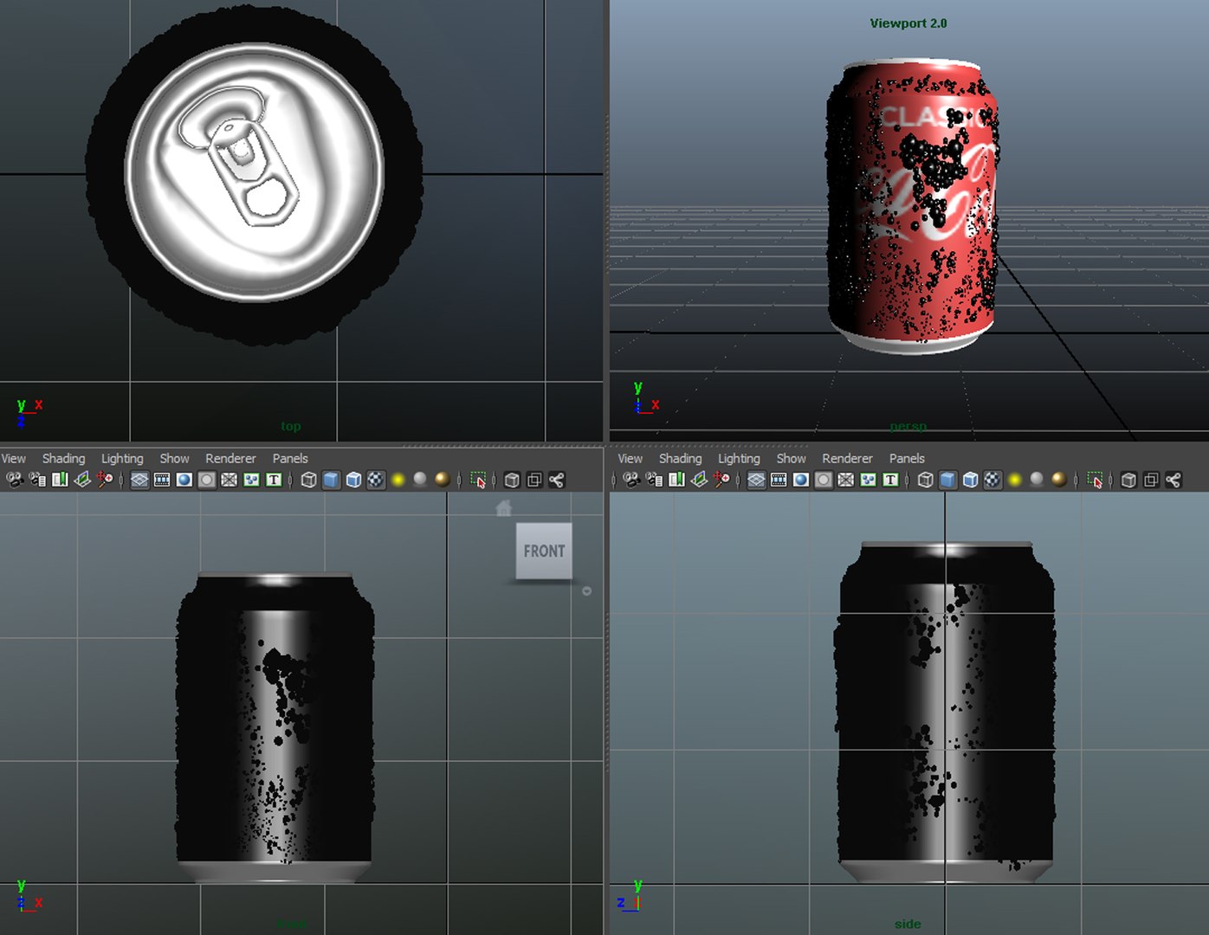The height and width of the screenshot is (935, 1209).
Task: Open Camera Attributes icon in front panel toolbar
Action: coord(37,480)
